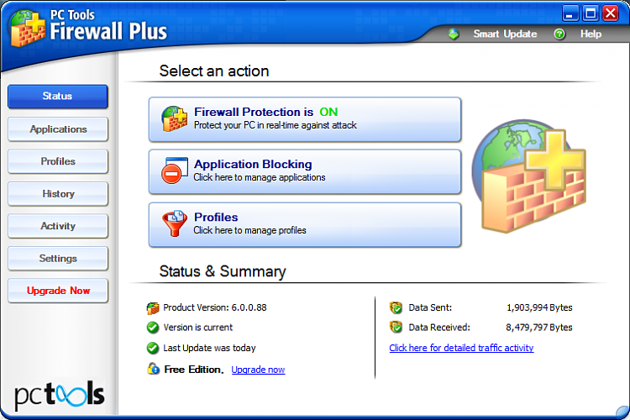Click the Data Received shield icon
630x420 pixels.
[396, 327]
